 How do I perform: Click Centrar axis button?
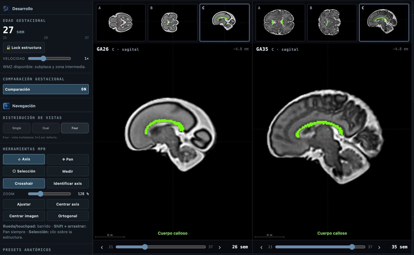[x=68, y=204]
